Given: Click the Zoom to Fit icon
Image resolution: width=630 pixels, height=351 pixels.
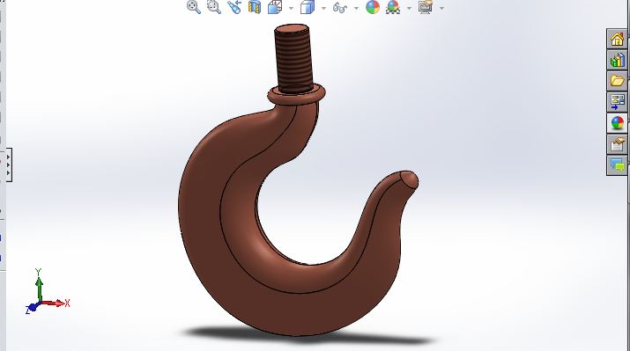Looking at the screenshot, I should (x=194, y=7).
